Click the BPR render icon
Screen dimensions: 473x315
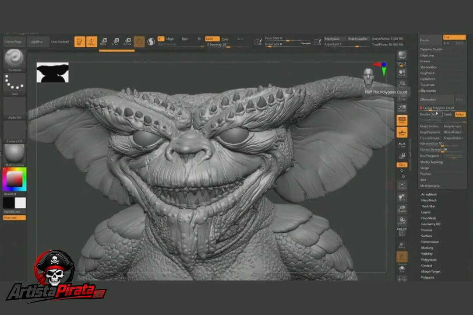pos(402,56)
